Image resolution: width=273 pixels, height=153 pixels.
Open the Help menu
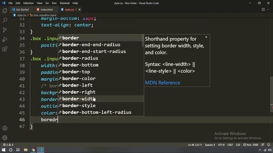[x=75, y=3]
